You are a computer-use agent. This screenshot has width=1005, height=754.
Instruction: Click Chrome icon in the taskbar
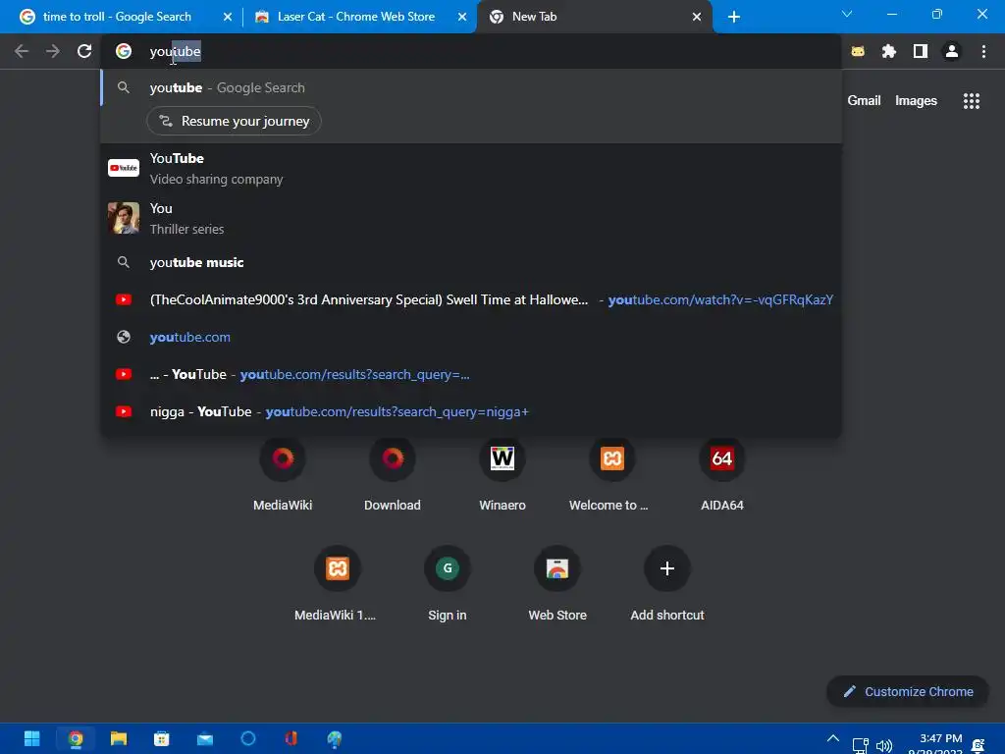(75, 739)
